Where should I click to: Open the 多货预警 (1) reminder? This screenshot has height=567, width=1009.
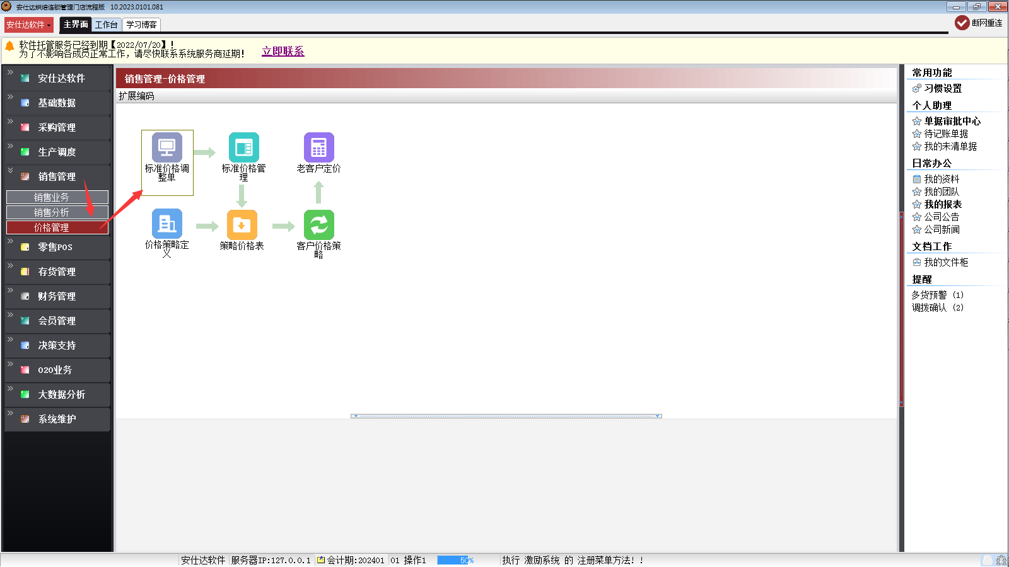(x=937, y=295)
